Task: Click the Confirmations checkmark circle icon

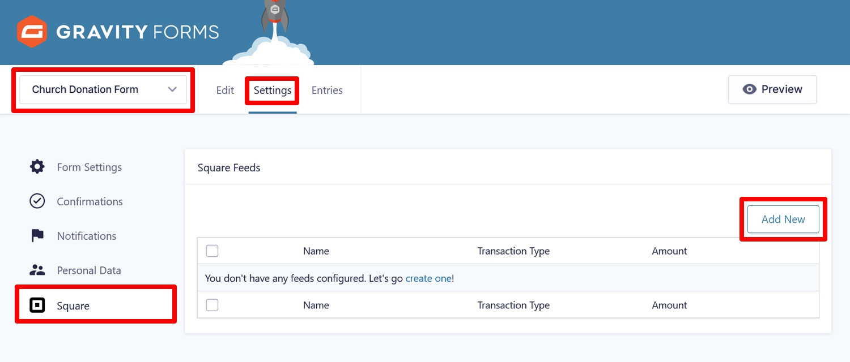Action: (37, 201)
